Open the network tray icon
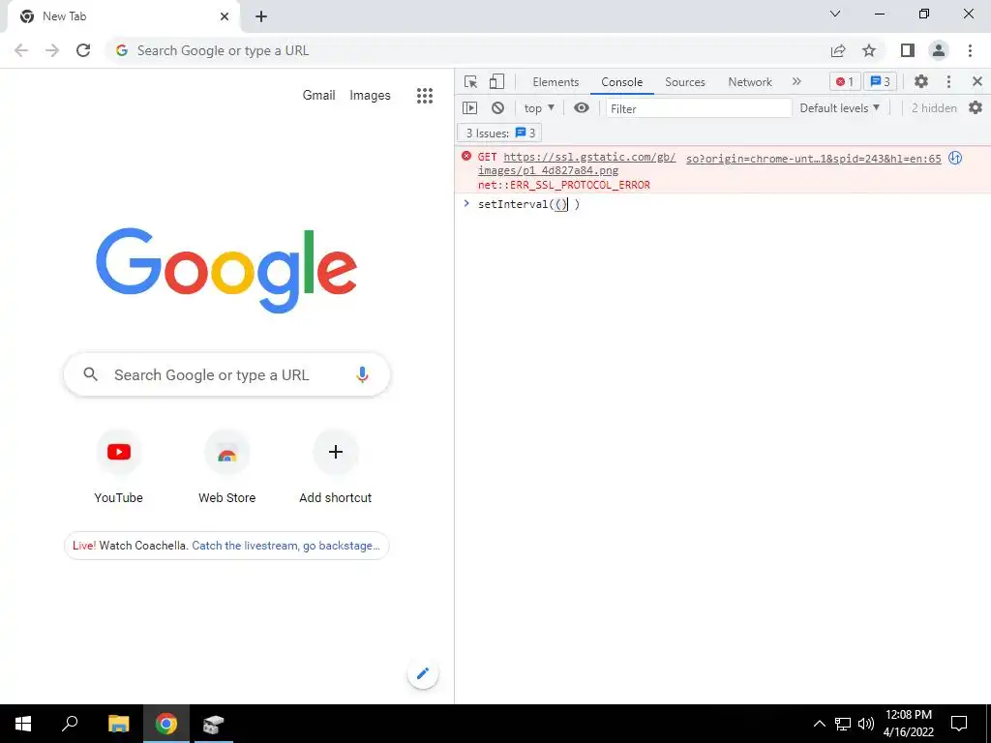The height and width of the screenshot is (743, 991). click(843, 724)
